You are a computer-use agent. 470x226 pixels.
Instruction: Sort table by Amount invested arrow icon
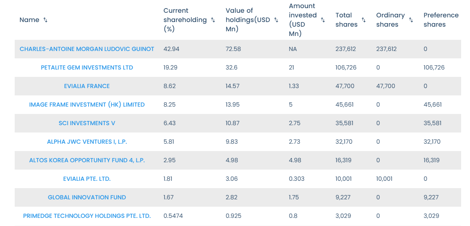point(323,20)
